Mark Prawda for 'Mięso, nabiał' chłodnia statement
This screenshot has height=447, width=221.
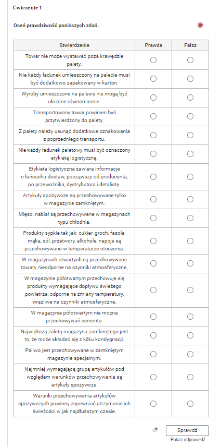click(x=153, y=218)
